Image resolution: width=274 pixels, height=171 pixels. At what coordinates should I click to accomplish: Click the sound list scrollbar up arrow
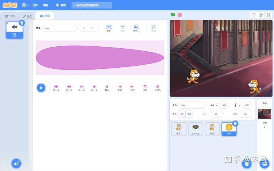coord(30,22)
